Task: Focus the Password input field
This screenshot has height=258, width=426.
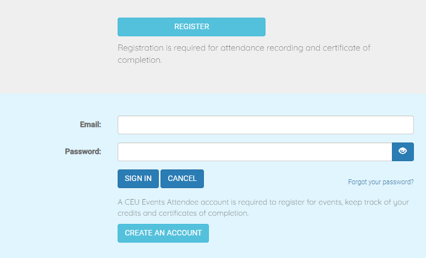Action: (255, 152)
